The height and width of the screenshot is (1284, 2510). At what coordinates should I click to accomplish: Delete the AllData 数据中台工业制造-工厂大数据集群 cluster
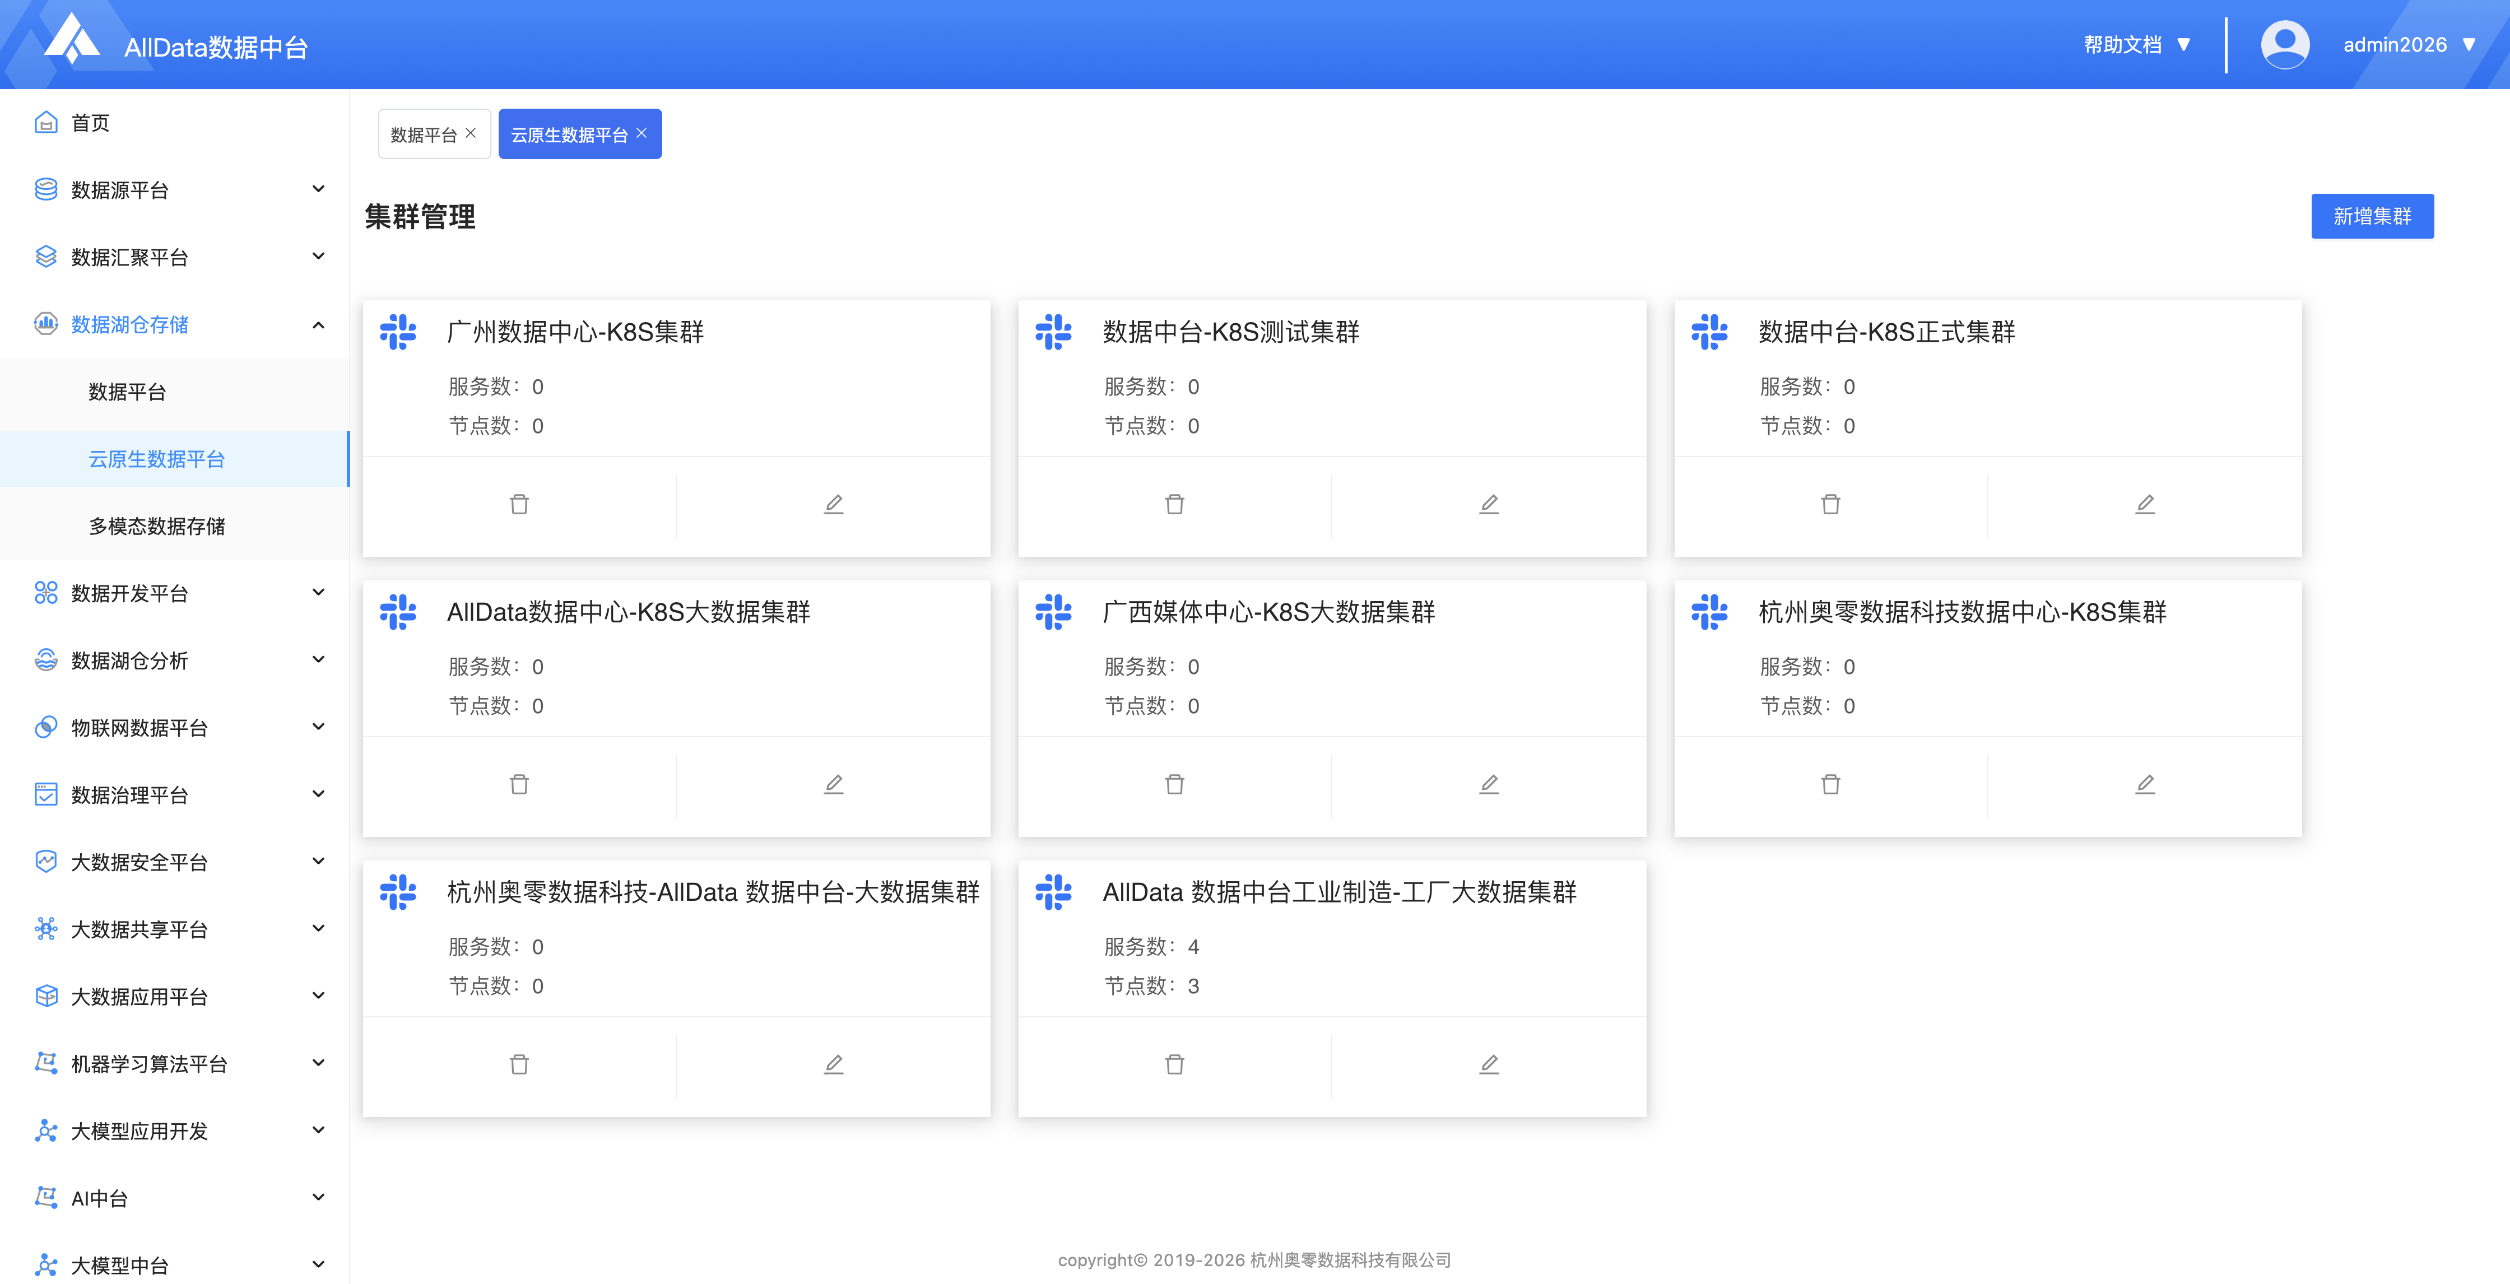pyautogui.click(x=1175, y=1064)
